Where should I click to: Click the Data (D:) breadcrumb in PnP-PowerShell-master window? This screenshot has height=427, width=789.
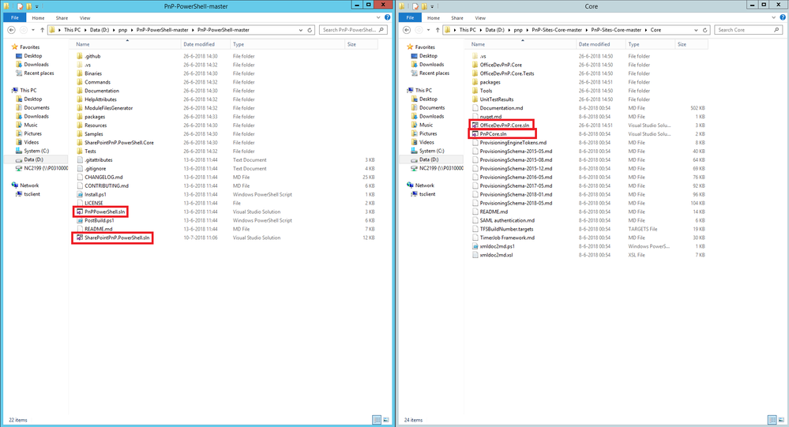click(100, 30)
